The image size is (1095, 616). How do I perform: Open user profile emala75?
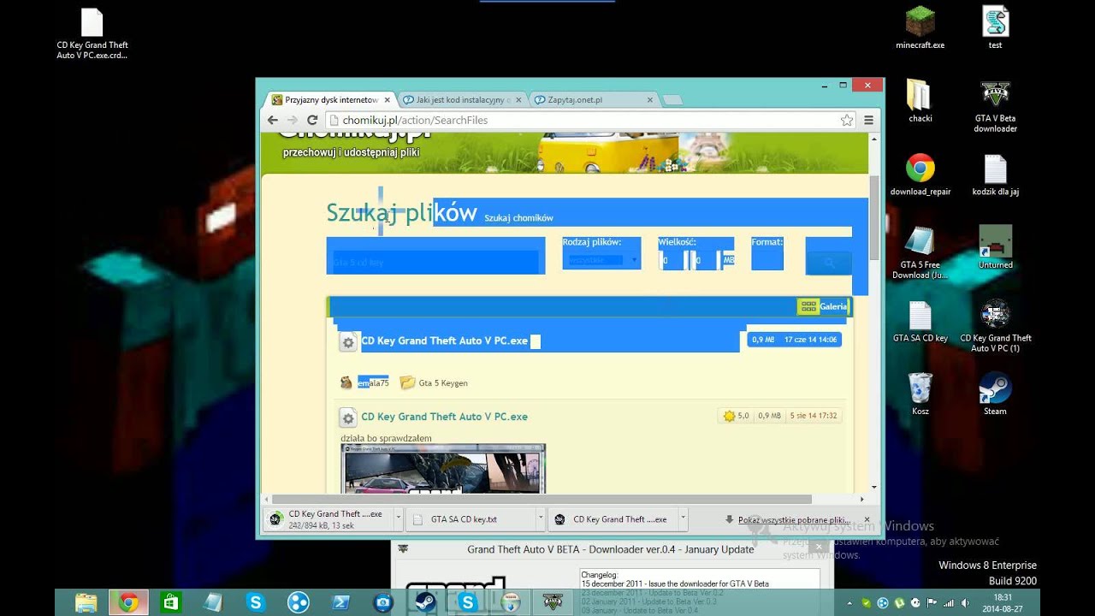point(373,383)
